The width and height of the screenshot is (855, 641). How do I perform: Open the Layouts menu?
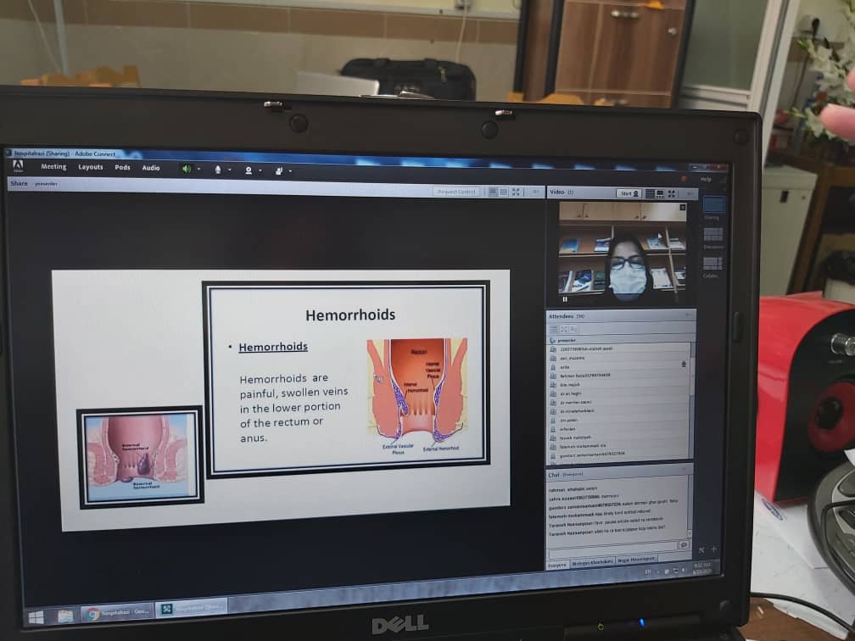coord(91,167)
